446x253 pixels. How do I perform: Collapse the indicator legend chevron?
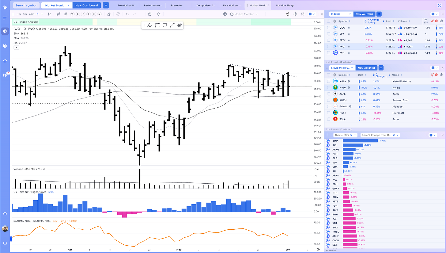click(16, 48)
